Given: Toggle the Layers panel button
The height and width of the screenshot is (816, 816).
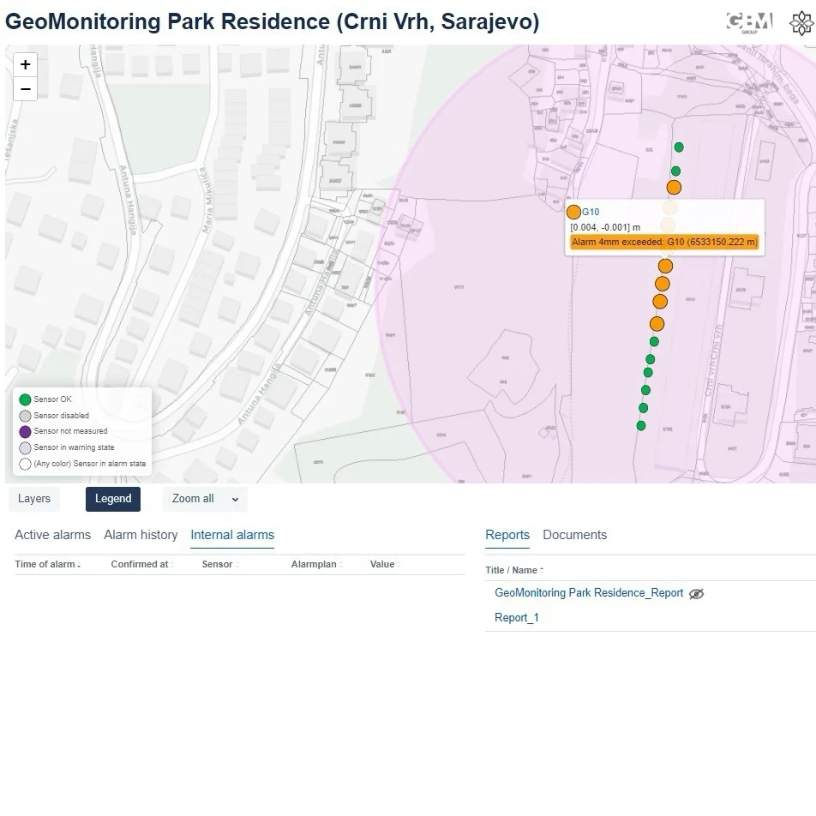Looking at the screenshot, I should [x=34, y=499].
